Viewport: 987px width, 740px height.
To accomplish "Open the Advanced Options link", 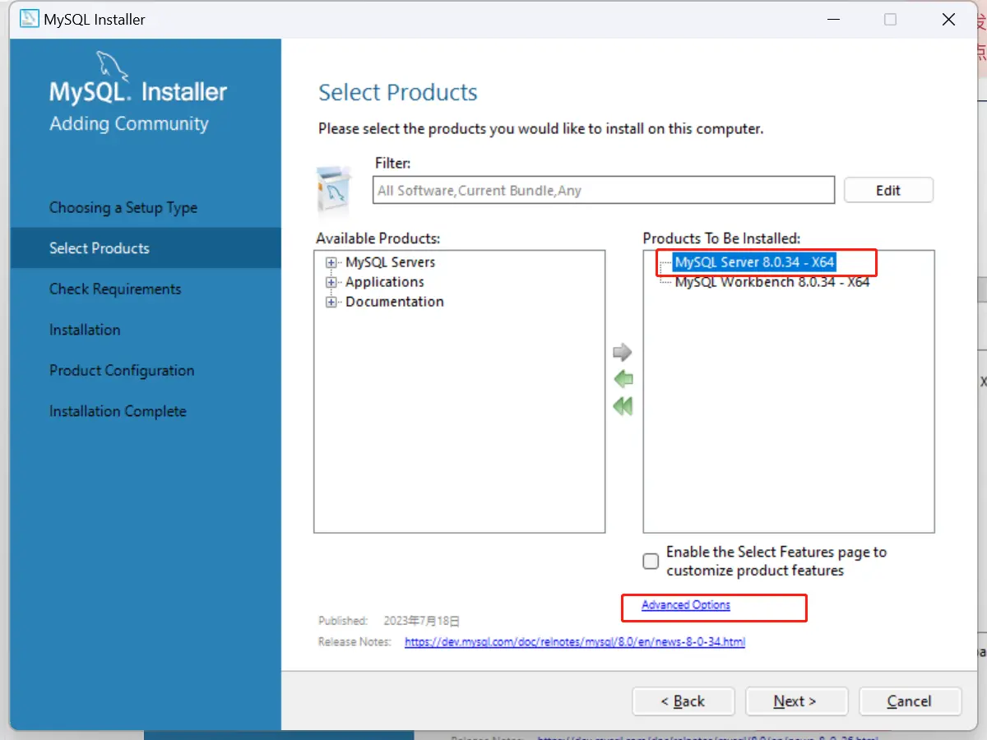I will (686, 605).
